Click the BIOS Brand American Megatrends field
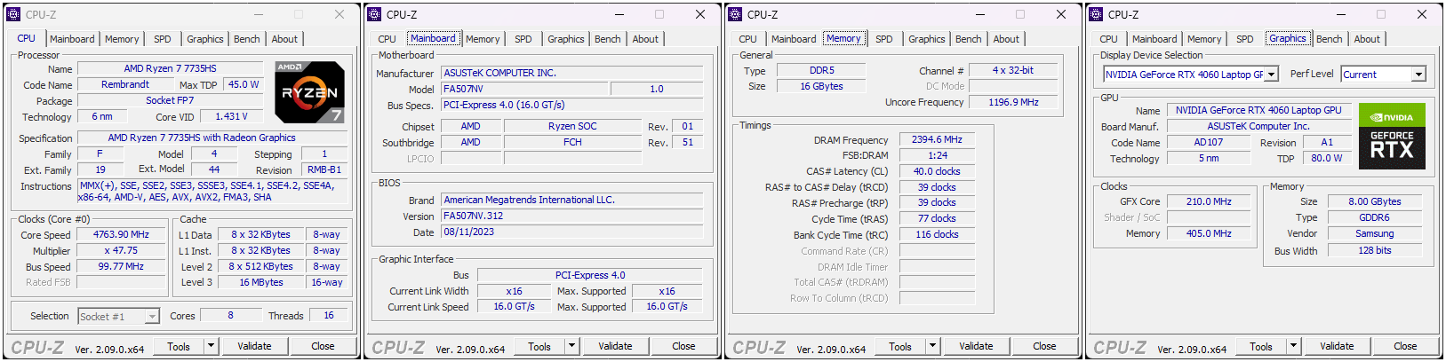 [x=572, y=201]
